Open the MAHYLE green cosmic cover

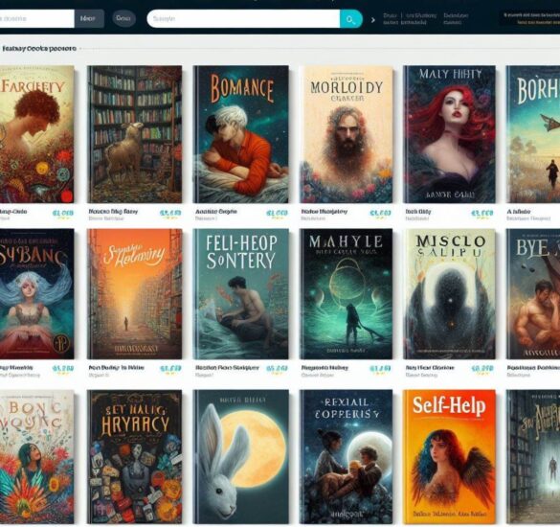tap(346, 294)
